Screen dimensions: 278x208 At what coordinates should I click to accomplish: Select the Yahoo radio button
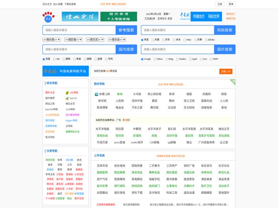pos(155,59)
